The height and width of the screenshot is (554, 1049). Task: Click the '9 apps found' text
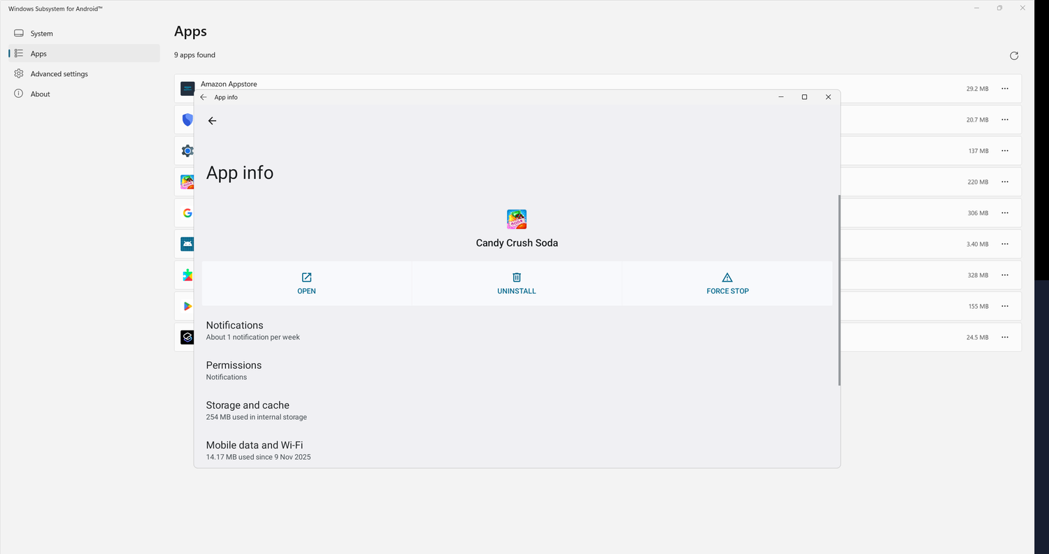click(x=195, y=55)
